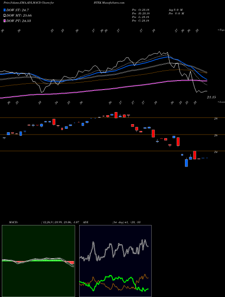Click the chart title 'Price,Volume,EMA,ADX,MACD Charts for'
This screenshot has width=225, height=297.
click(29, 3)
